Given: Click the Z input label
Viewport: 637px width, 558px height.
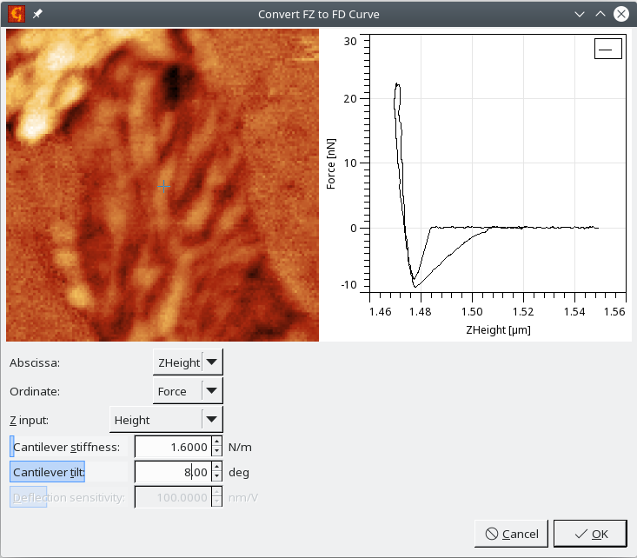Looking at the screenshot, I should (29, 420).
